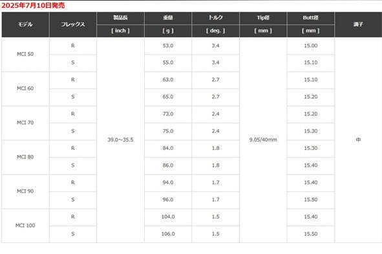Click the 84.0 weight value
This screenshot has height=254, width=382.
(x=168, y=148)
